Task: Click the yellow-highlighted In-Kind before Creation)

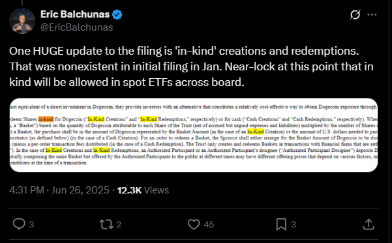Action: [x=256, y=132]
